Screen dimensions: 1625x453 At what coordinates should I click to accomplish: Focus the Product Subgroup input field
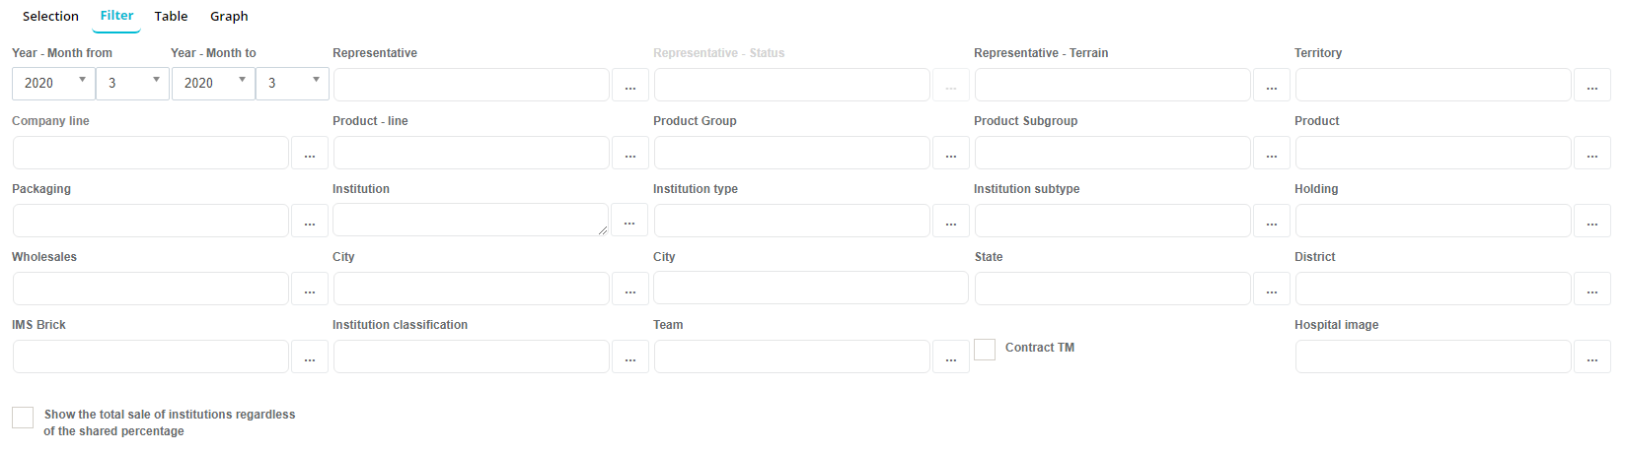(1112, 154)
